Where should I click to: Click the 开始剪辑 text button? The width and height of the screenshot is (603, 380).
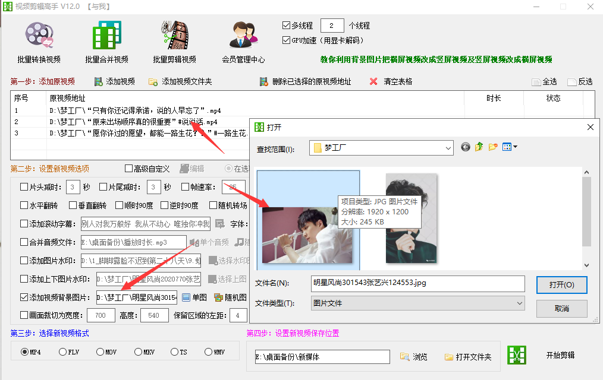560,356
